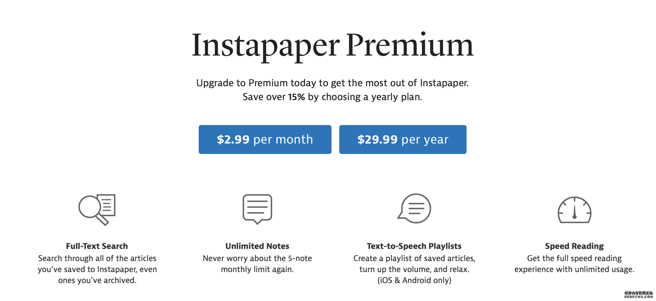
Task: Click the Instapaper Premium page title
Action: point(333,46)
